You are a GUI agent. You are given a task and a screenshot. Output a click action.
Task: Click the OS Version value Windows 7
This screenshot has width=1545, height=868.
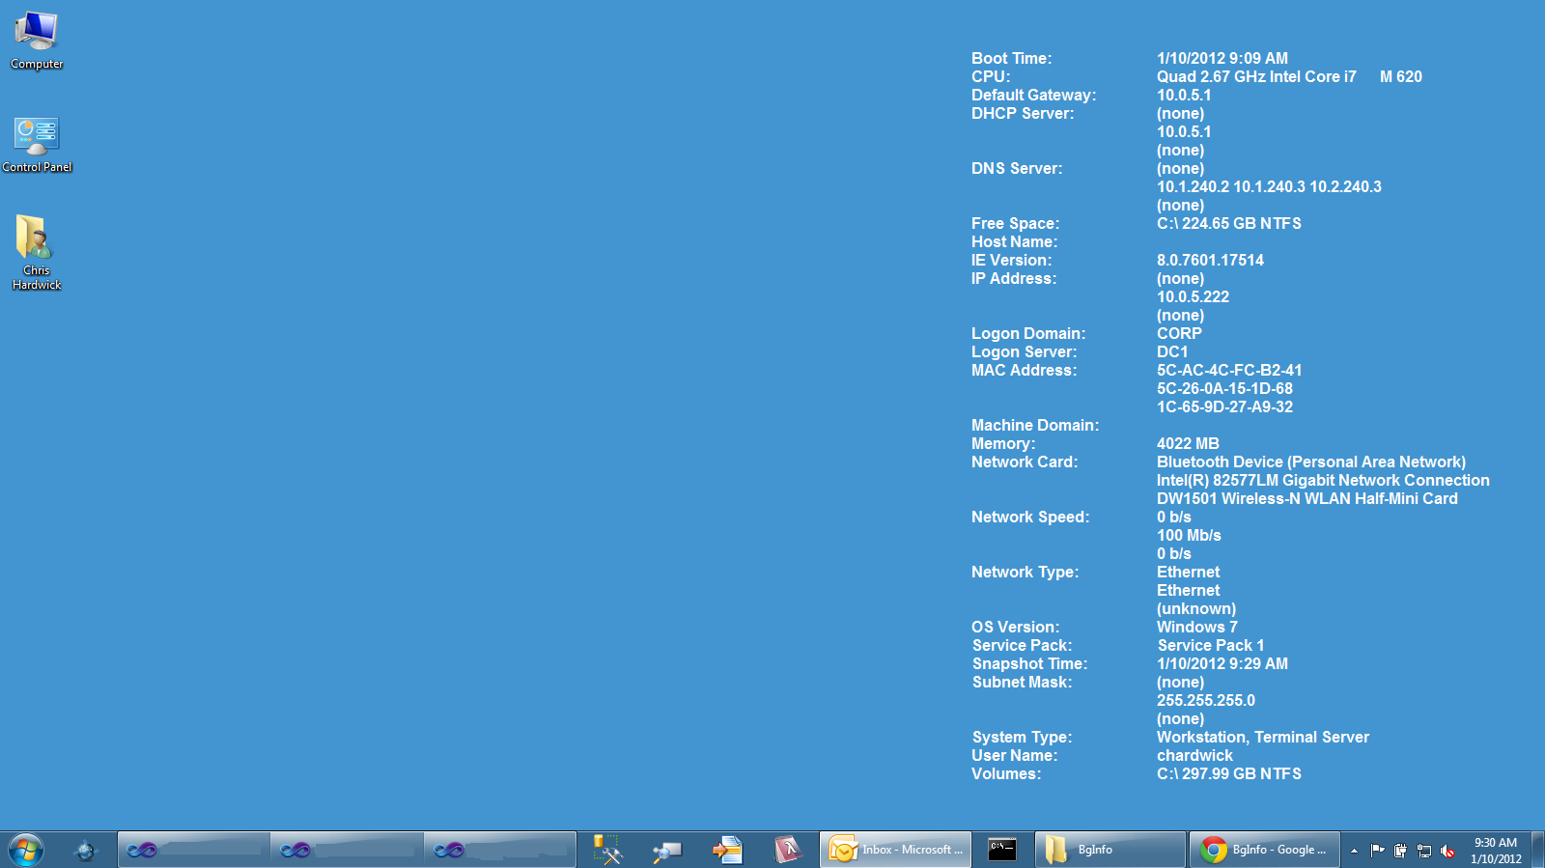[x=1196, y=627]
